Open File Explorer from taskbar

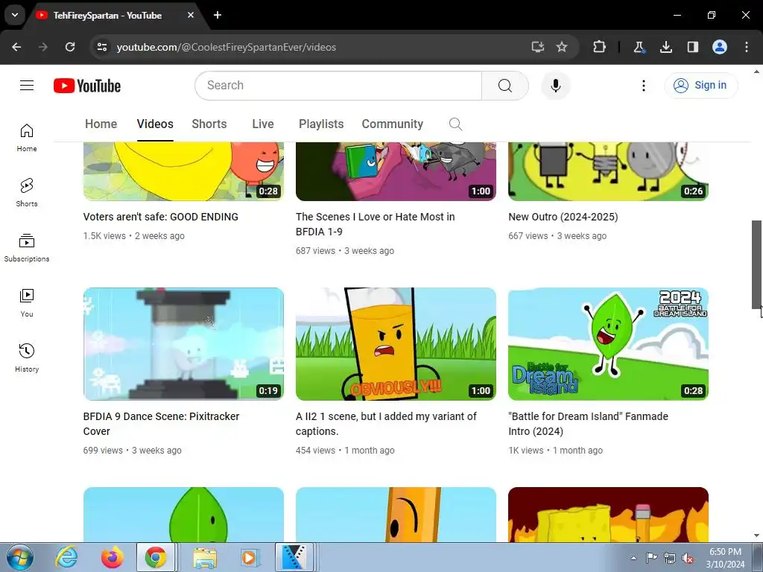[205, 558]
